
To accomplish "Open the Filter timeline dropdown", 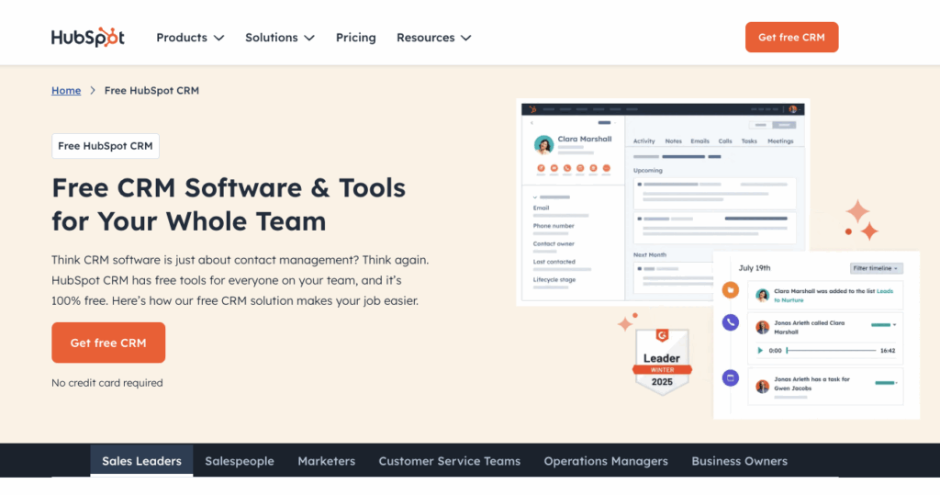I will point(877,268).
